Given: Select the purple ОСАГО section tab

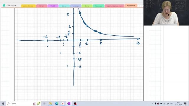Looking at the screenshot, I should pos(53,6).
